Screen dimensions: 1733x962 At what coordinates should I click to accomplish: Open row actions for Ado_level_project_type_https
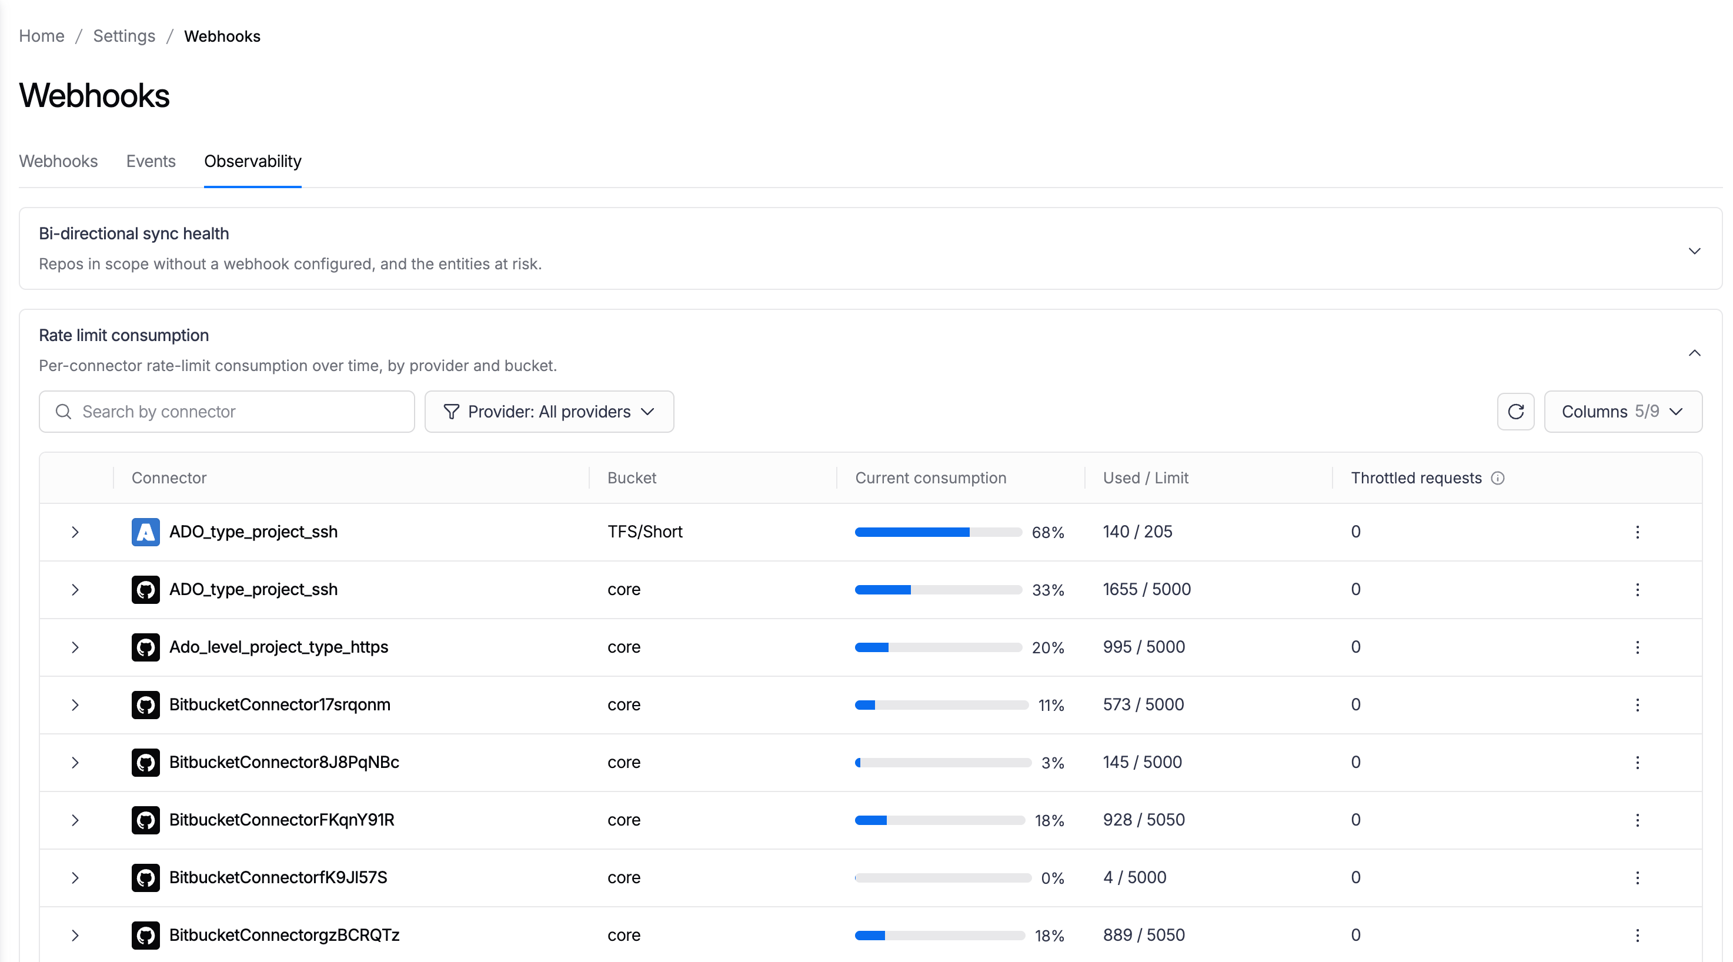[1637, 647]
